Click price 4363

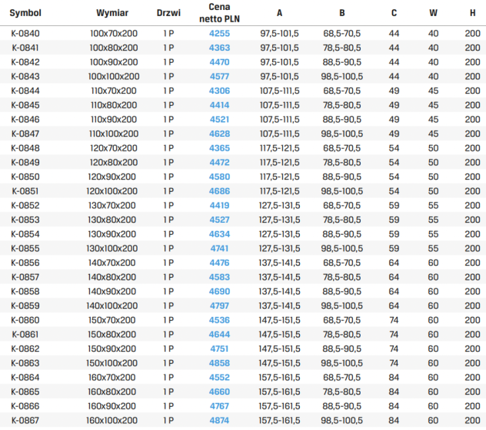point(219,48)
